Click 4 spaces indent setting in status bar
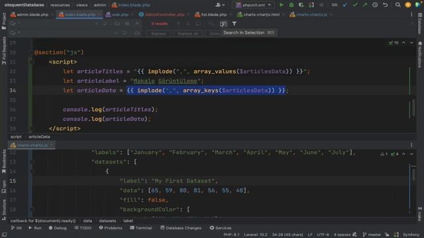 (342, 235)
